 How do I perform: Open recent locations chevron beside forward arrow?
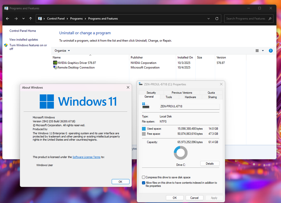point(24,19)
